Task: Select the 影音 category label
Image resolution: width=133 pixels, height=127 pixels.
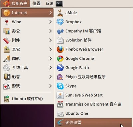Action: coord(16,77)
